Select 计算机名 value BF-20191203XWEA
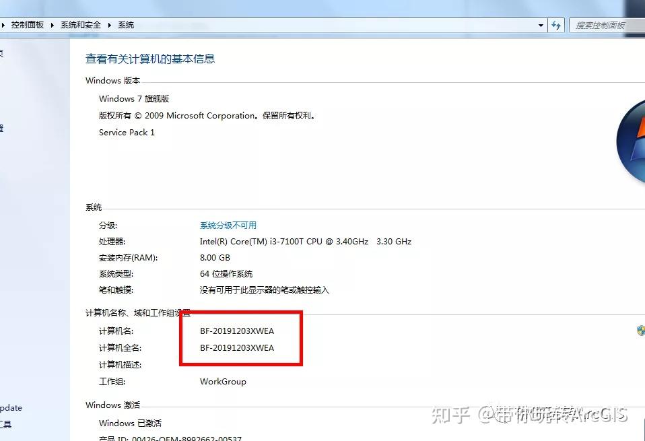This screenshot has width=645, height=441. pos(237,331)
